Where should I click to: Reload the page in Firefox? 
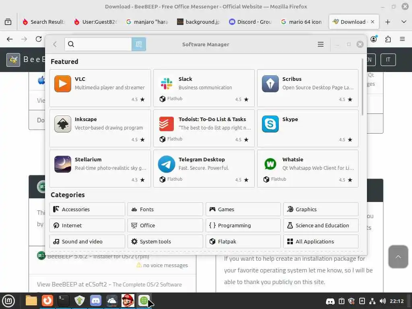(39, 39)
